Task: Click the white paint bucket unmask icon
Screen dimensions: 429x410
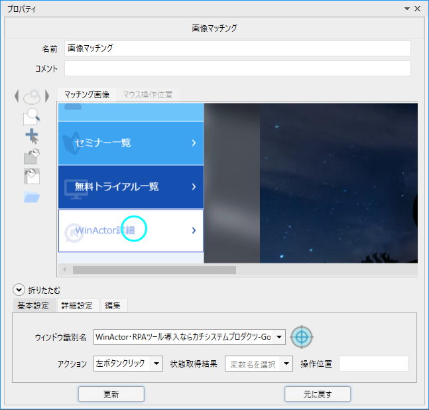Action: [x=32, y=176]
